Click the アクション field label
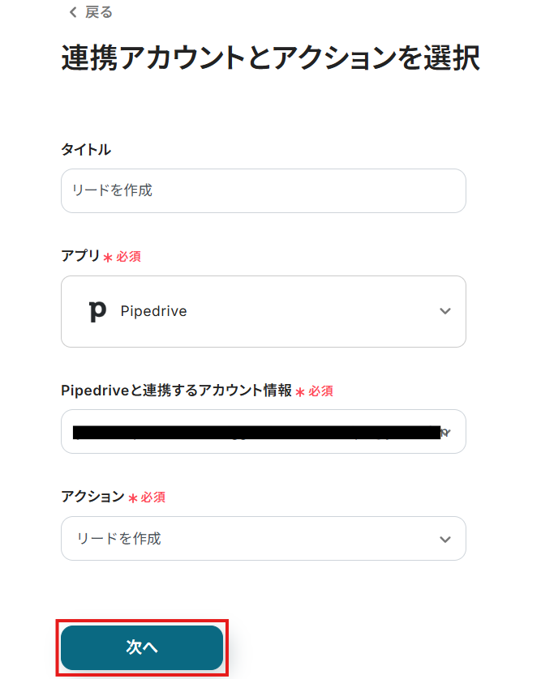The height and width of the screenshot is (679, 541). pos(92,496)
